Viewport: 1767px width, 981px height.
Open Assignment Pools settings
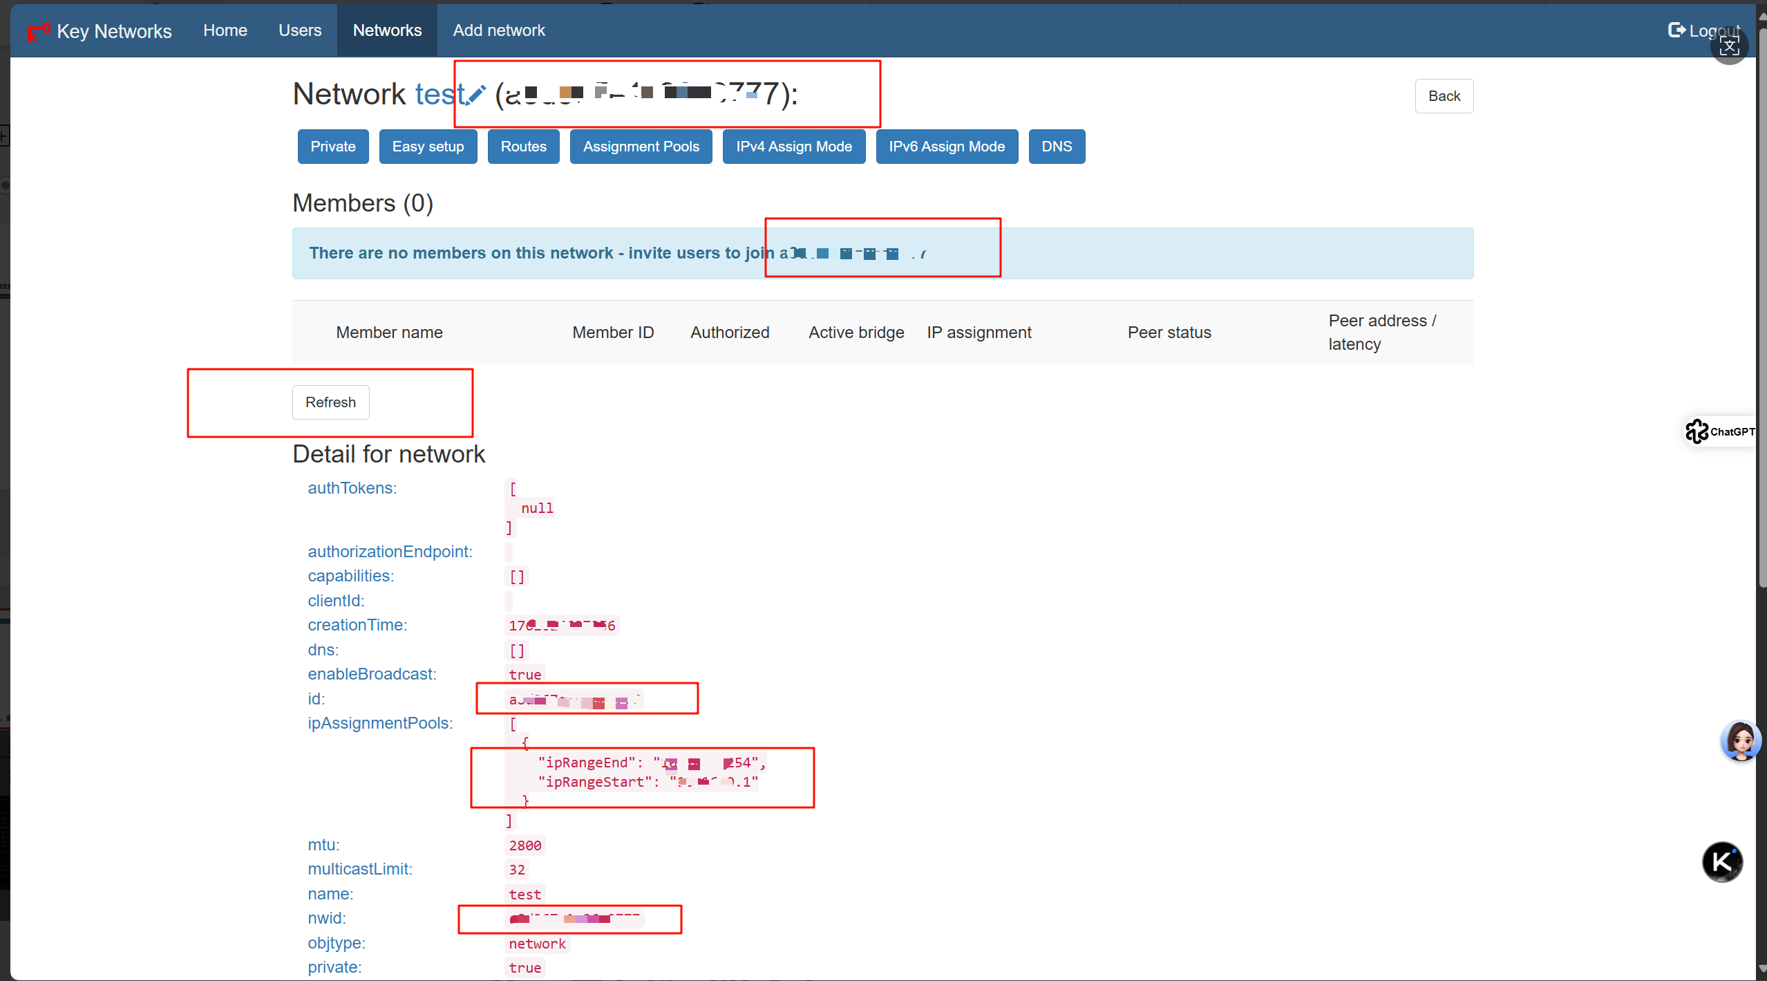coord(641,147)
